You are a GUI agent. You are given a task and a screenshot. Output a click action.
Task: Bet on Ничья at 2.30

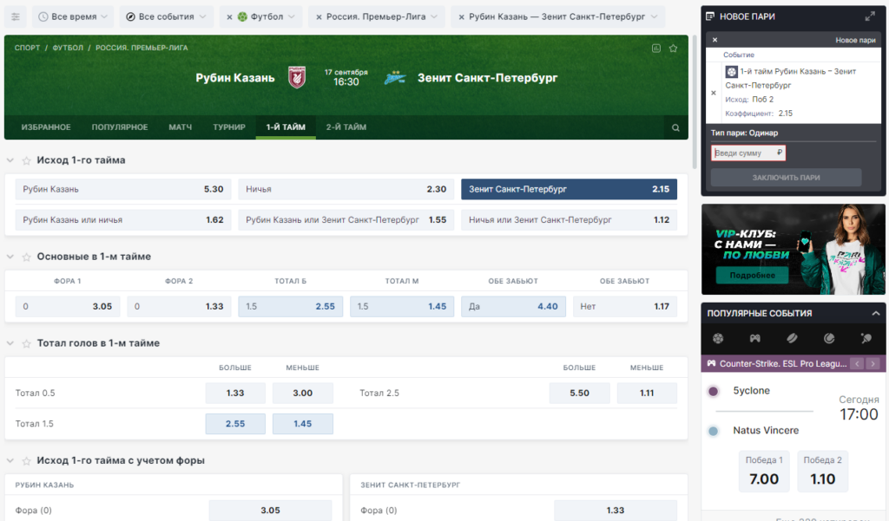pyautogui.click(x=346, y=189)
